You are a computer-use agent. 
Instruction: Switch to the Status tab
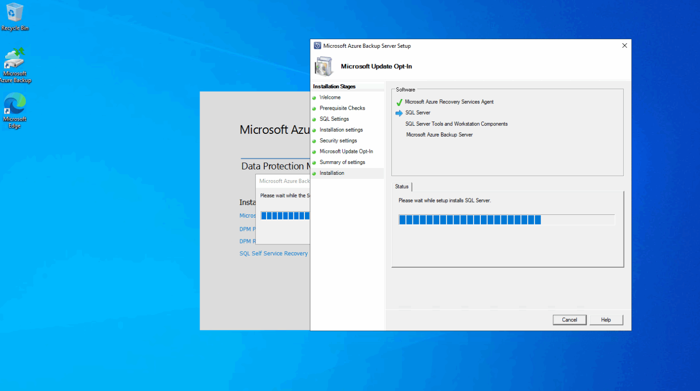point(401,187)
